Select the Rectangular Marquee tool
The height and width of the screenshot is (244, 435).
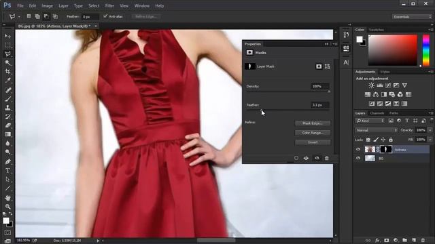[x=7, y=45]
